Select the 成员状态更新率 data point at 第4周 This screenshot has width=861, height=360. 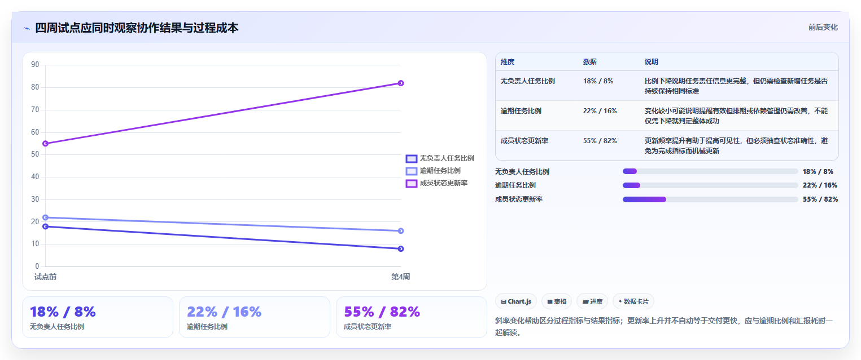(400, 83)
